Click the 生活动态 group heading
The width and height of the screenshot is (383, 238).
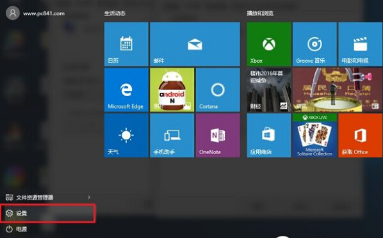pyautogui.click(x=115, y=13)
